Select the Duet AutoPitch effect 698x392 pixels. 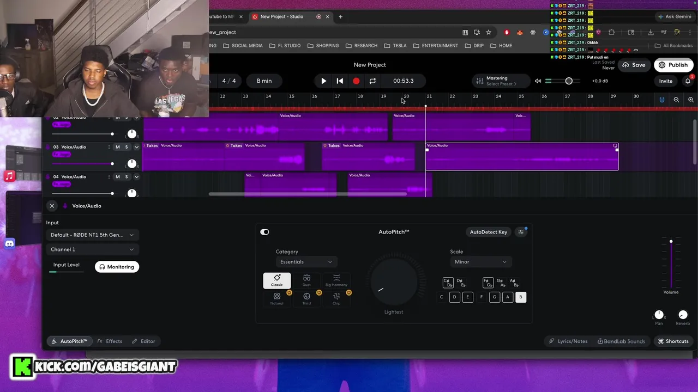tap(306, 280)
